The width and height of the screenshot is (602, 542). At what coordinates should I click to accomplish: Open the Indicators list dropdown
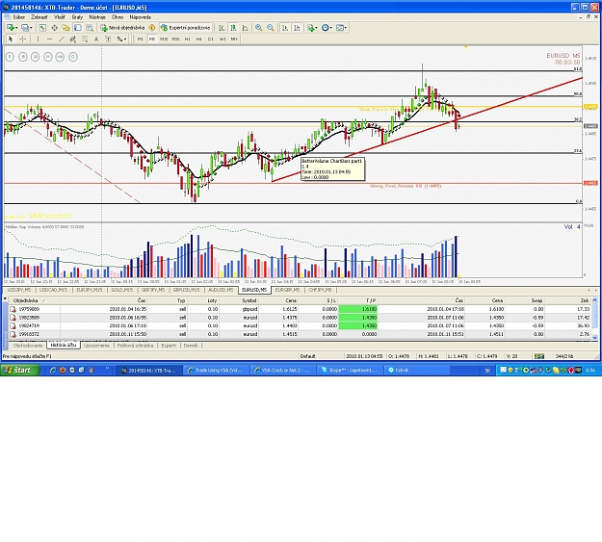pyautogui.click(x=312, y=28)
